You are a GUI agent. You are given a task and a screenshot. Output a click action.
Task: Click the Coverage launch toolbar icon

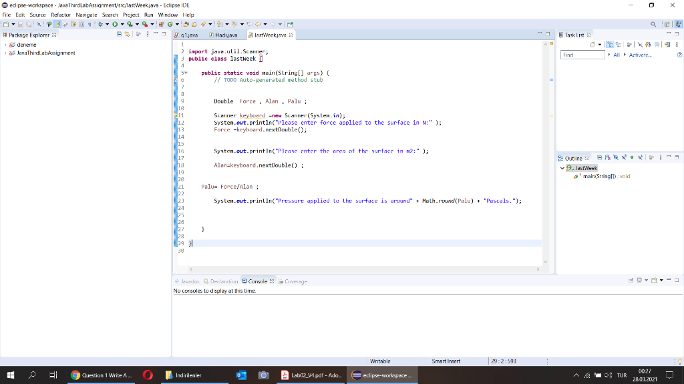[130, 25]
